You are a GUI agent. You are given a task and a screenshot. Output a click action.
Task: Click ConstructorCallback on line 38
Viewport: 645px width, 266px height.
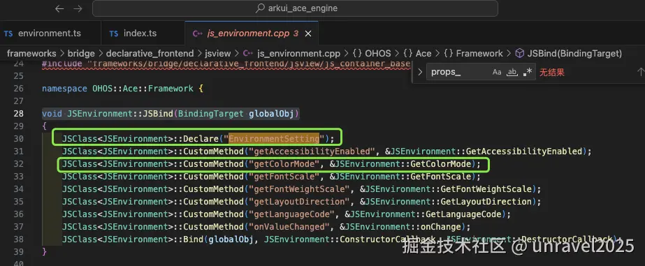coord(388,239)
